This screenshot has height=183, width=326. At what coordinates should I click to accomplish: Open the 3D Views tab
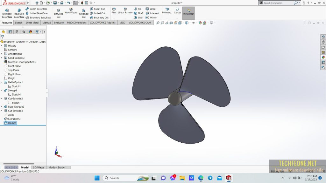click(x=39, y=167)
